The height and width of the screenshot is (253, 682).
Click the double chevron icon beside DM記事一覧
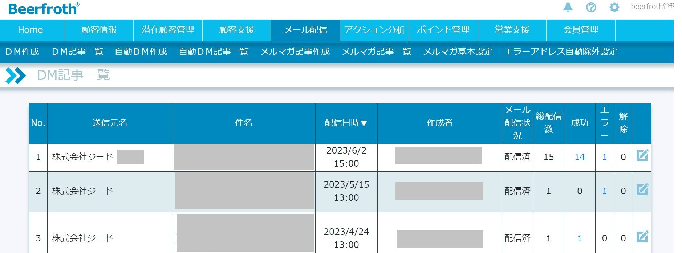(x=16, y=76)
